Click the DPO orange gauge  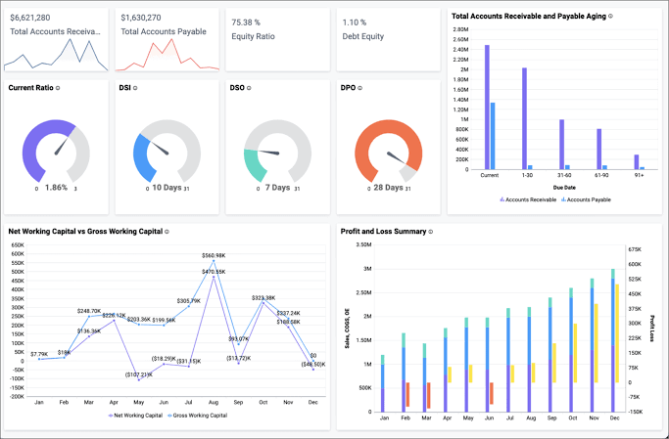(388, 152)
